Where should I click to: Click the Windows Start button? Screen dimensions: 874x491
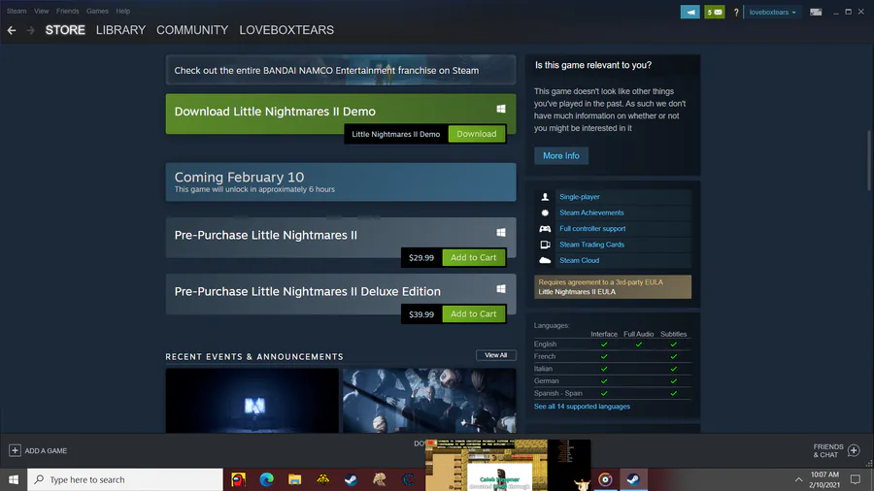[14, 479]
